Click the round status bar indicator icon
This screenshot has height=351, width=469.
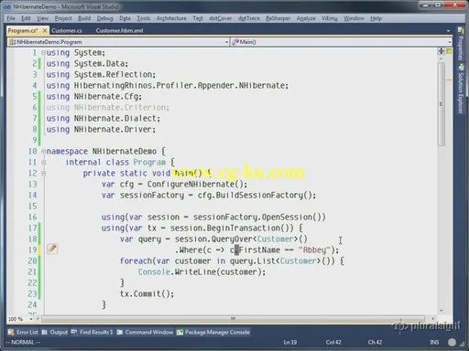[452, 342]
